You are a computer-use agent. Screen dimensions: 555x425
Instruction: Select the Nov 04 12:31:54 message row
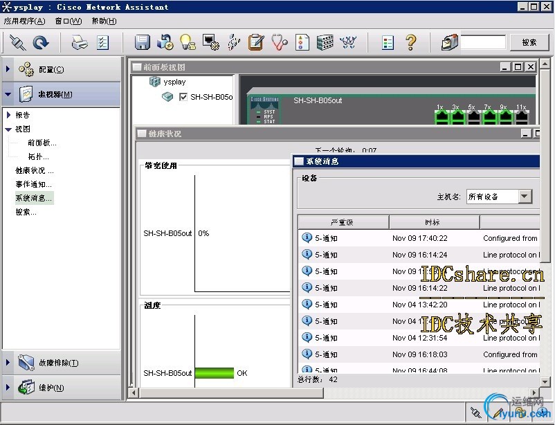419,338
